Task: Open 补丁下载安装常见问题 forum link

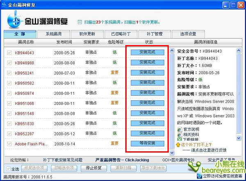Action: [x=63, y=160]
